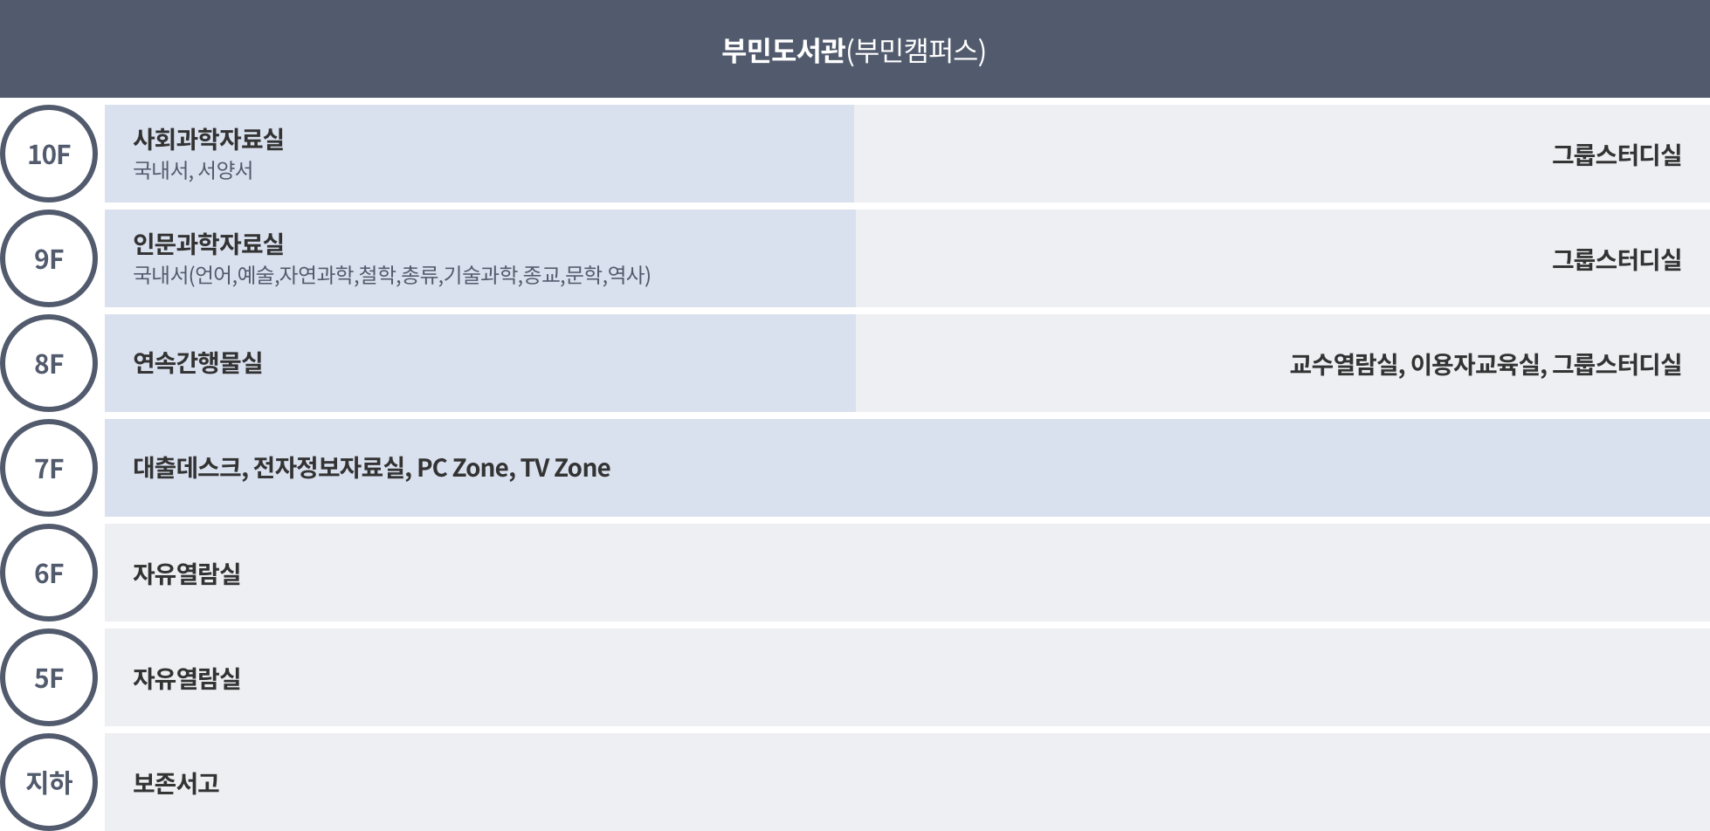
Task: Click the 6F floor circle icon
Action: [x=49, y=573]
